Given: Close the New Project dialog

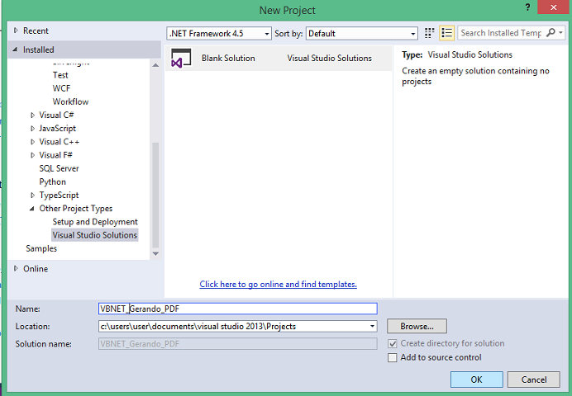Looking at the screenshot, I should (553, 7).
